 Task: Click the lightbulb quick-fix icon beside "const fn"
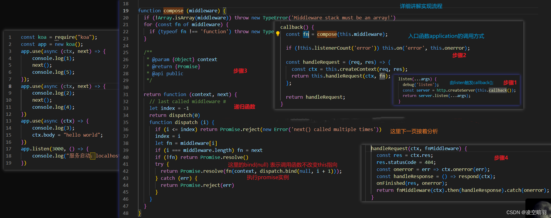pyautogui.click(x=278, y=34)
